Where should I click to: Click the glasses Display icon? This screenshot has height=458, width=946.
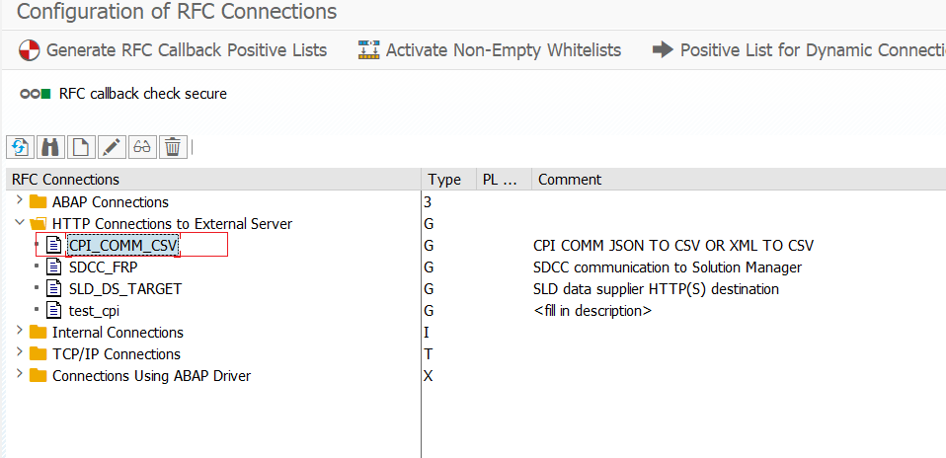click(x=141, y=147)
